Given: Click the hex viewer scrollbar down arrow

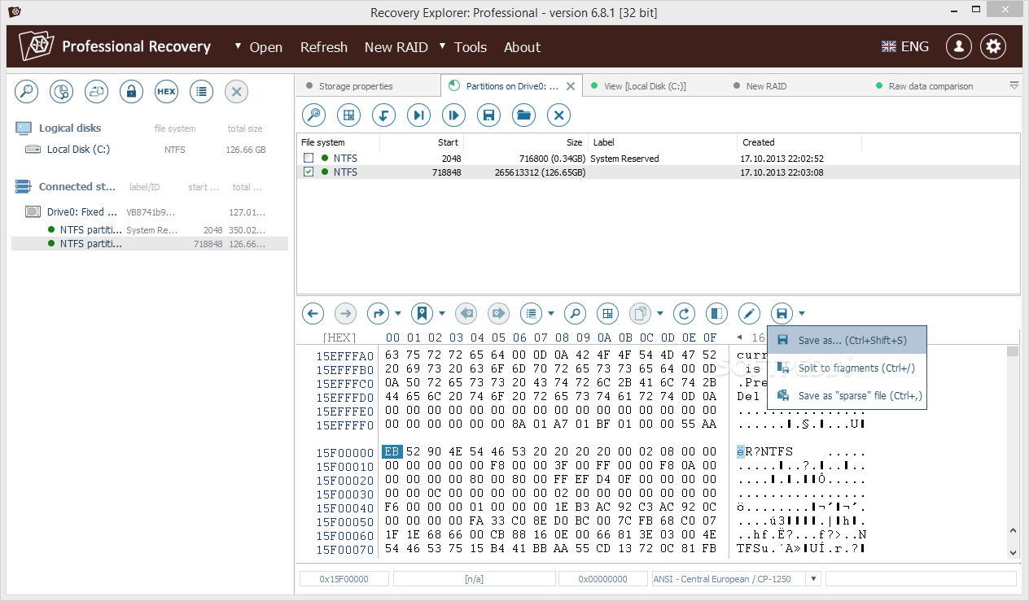Looking at the screenshot, I should click(1013, 552).
